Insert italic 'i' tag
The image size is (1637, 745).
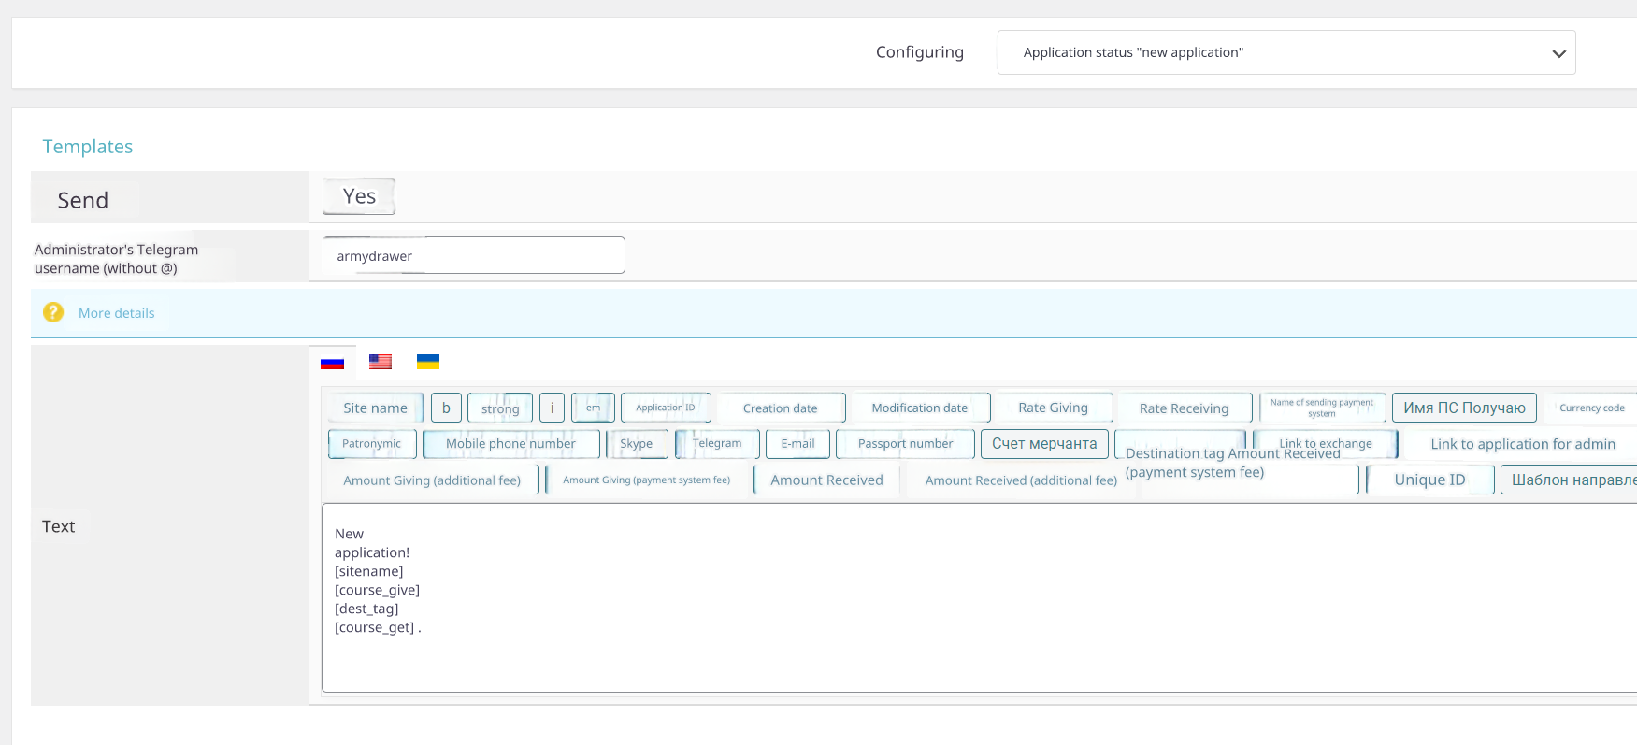552,408
